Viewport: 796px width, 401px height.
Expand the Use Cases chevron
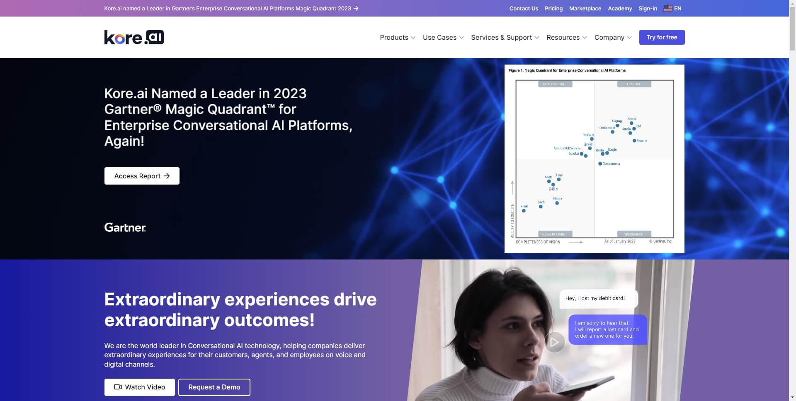[x=461, y=38]
